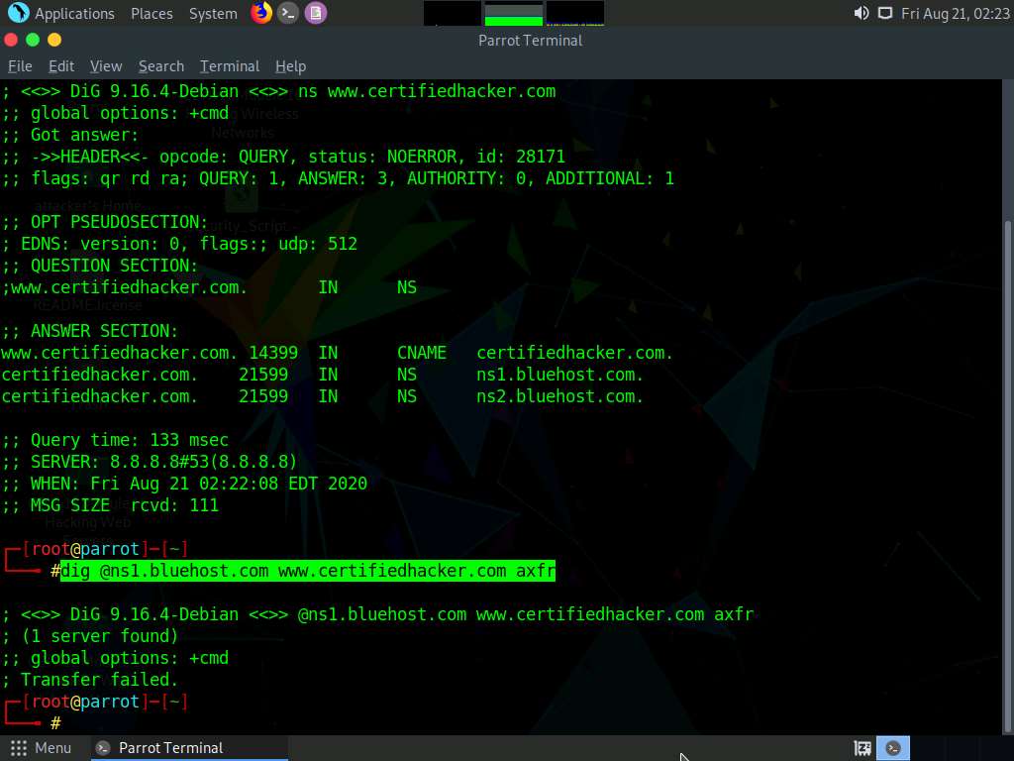Click the show desktop icon in bottom panel
Image resolution: width=1014 pixels, height=761 pixels.
pyautogui.click(x=862, y=749)
